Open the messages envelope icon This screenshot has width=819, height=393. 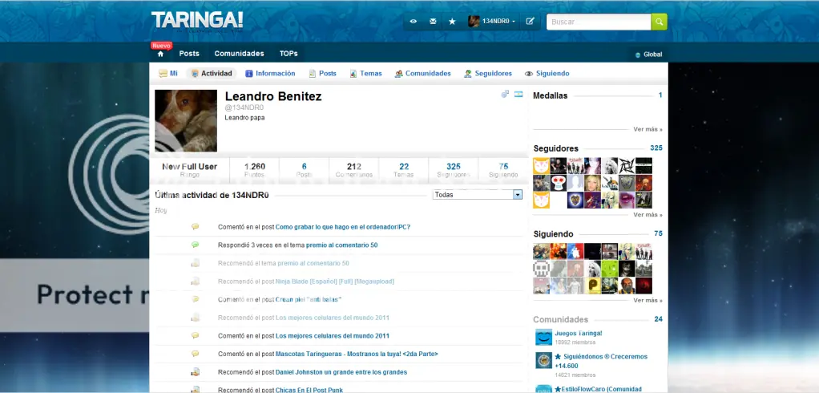click(433, 22)
